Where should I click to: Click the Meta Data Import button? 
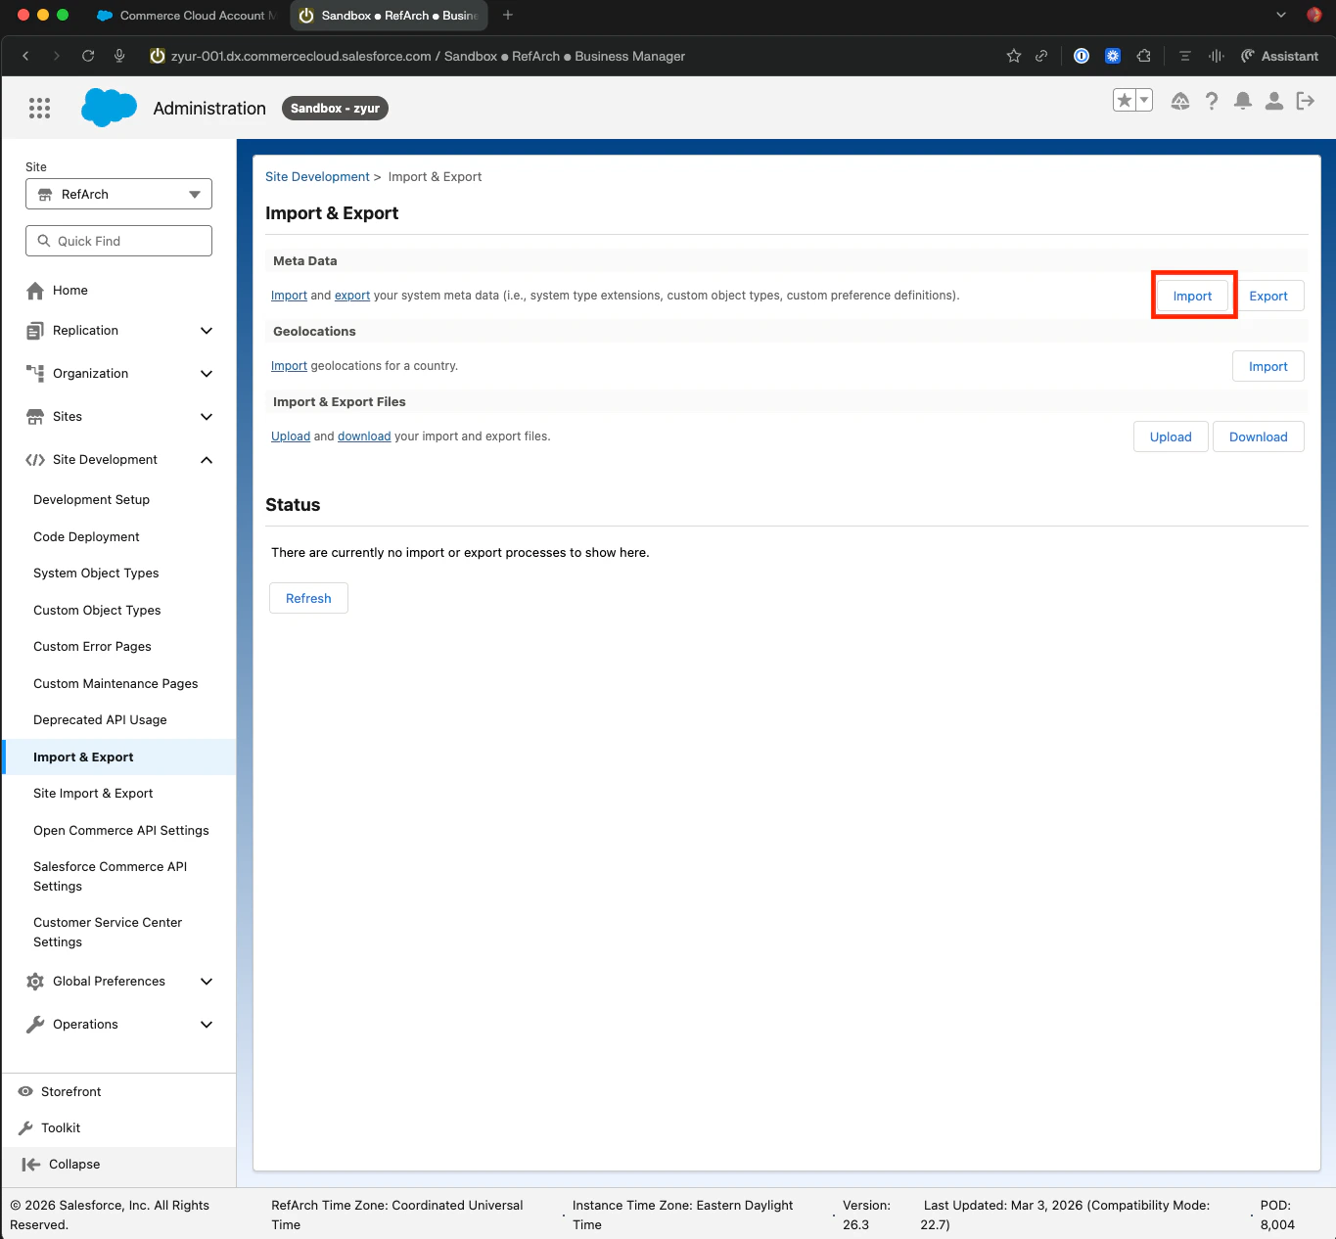[1192, 296]
